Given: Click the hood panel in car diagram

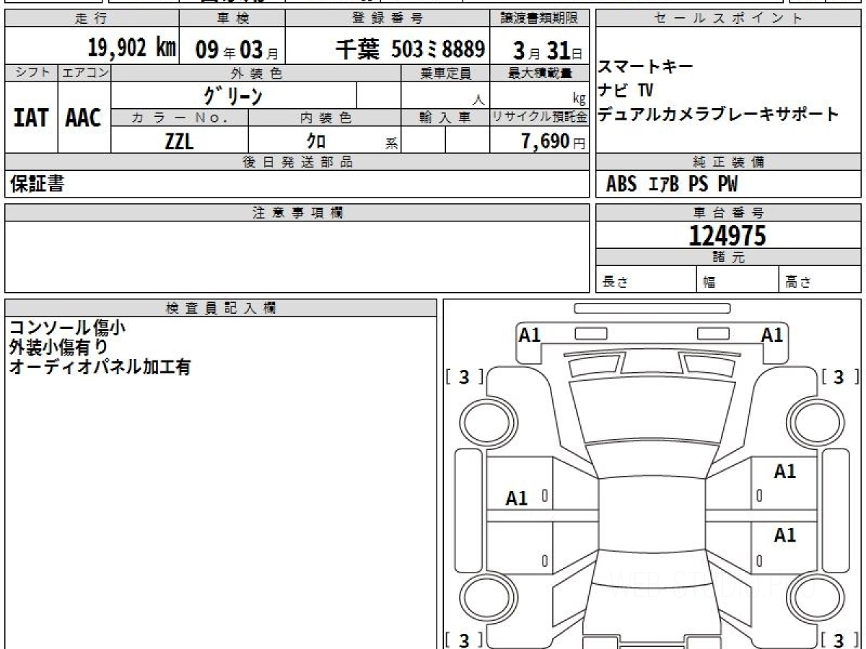Looking at the screenshot, I should coord(652,411).
